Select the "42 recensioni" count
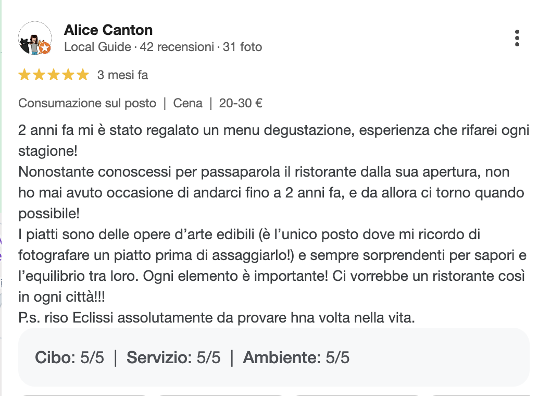Screen dimensions: 538x396 (177, 47)
